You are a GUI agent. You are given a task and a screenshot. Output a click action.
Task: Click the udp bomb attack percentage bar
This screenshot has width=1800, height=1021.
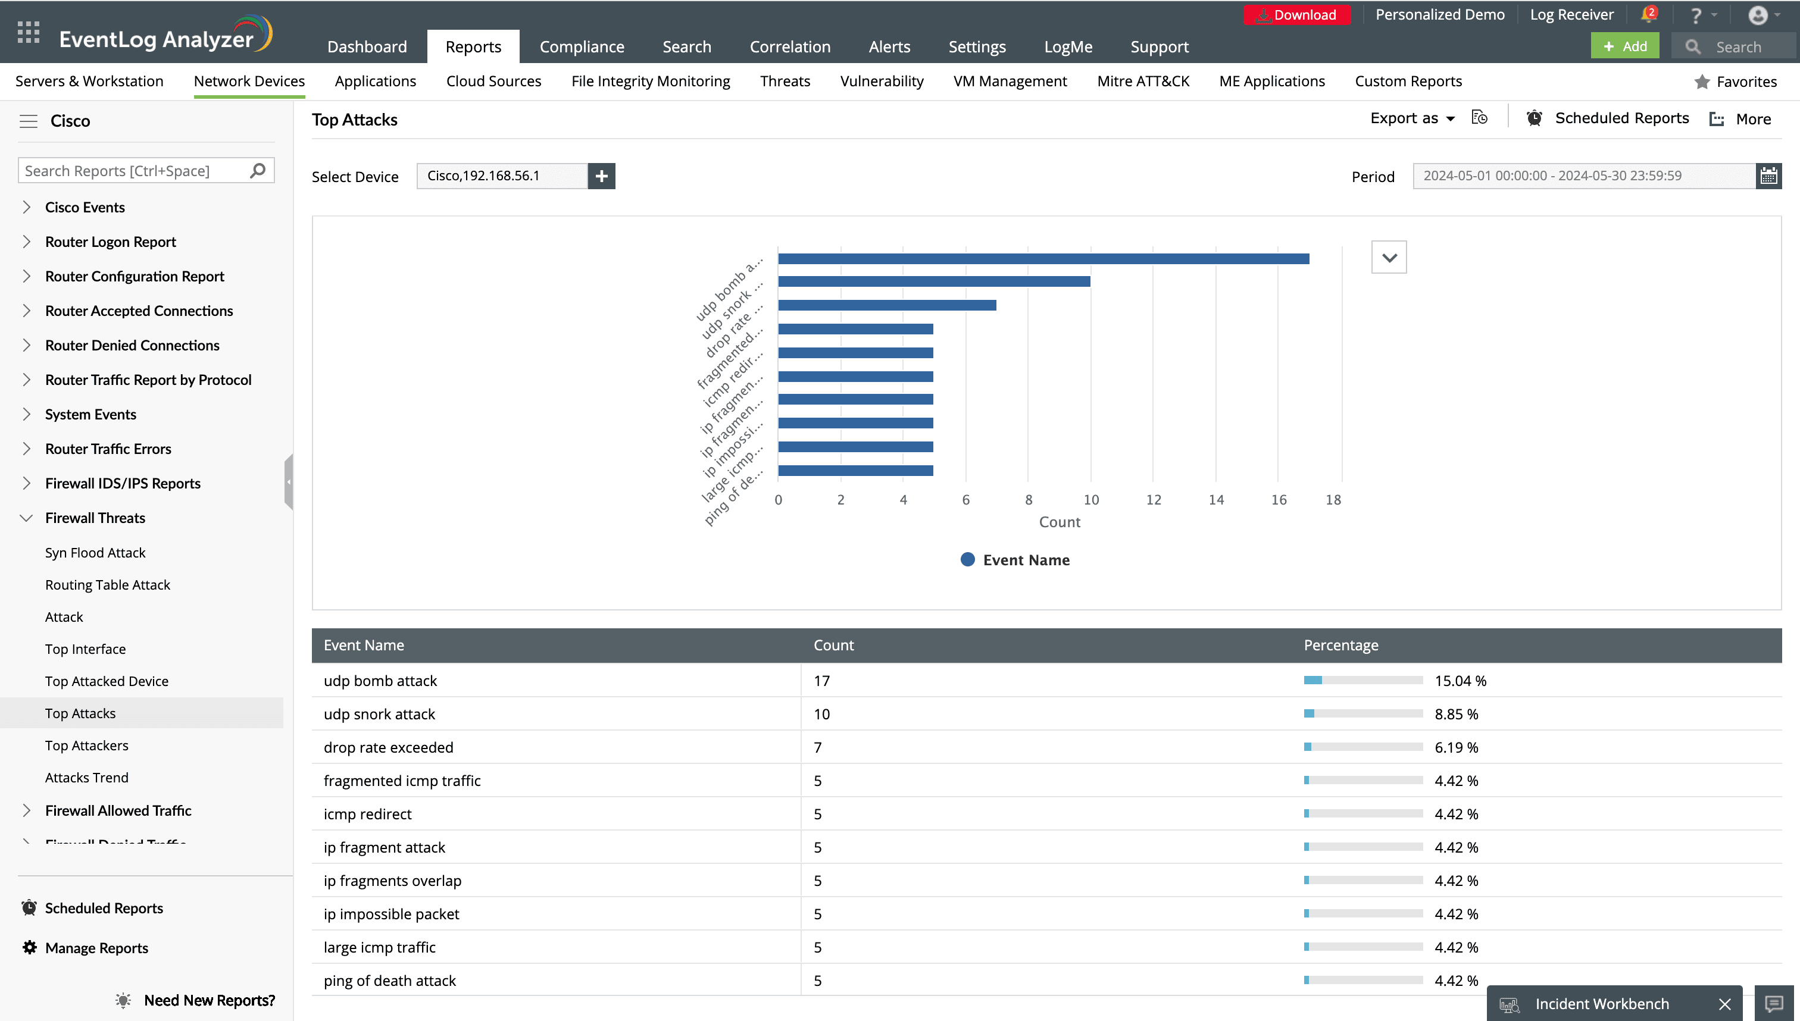point(1362,680)
